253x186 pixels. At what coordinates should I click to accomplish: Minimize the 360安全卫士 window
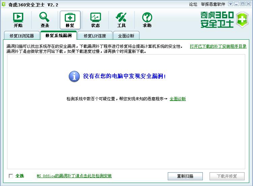(x=237, y=4)
